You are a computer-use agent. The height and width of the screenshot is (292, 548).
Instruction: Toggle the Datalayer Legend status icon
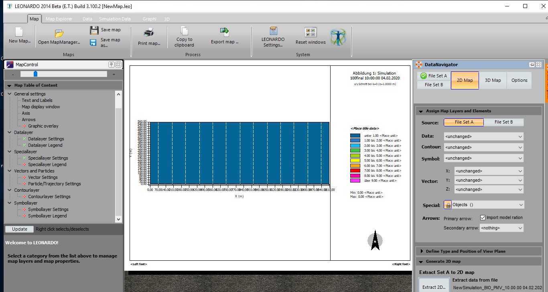click(24, 145)
